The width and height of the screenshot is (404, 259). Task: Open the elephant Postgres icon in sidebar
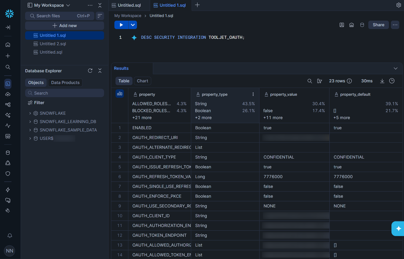tap(8, 200)
